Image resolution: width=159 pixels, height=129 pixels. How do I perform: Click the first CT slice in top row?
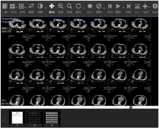coord(17,24)
